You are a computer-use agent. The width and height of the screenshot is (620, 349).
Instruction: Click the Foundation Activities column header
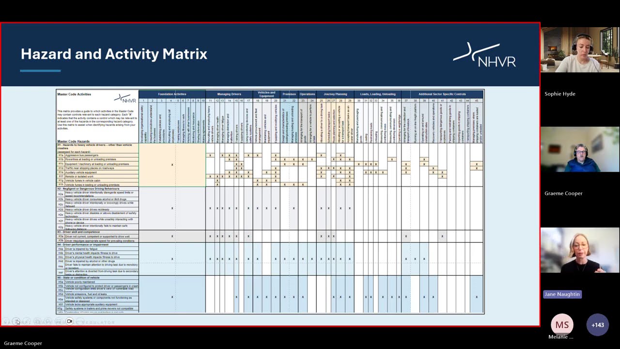click(172, 94)
